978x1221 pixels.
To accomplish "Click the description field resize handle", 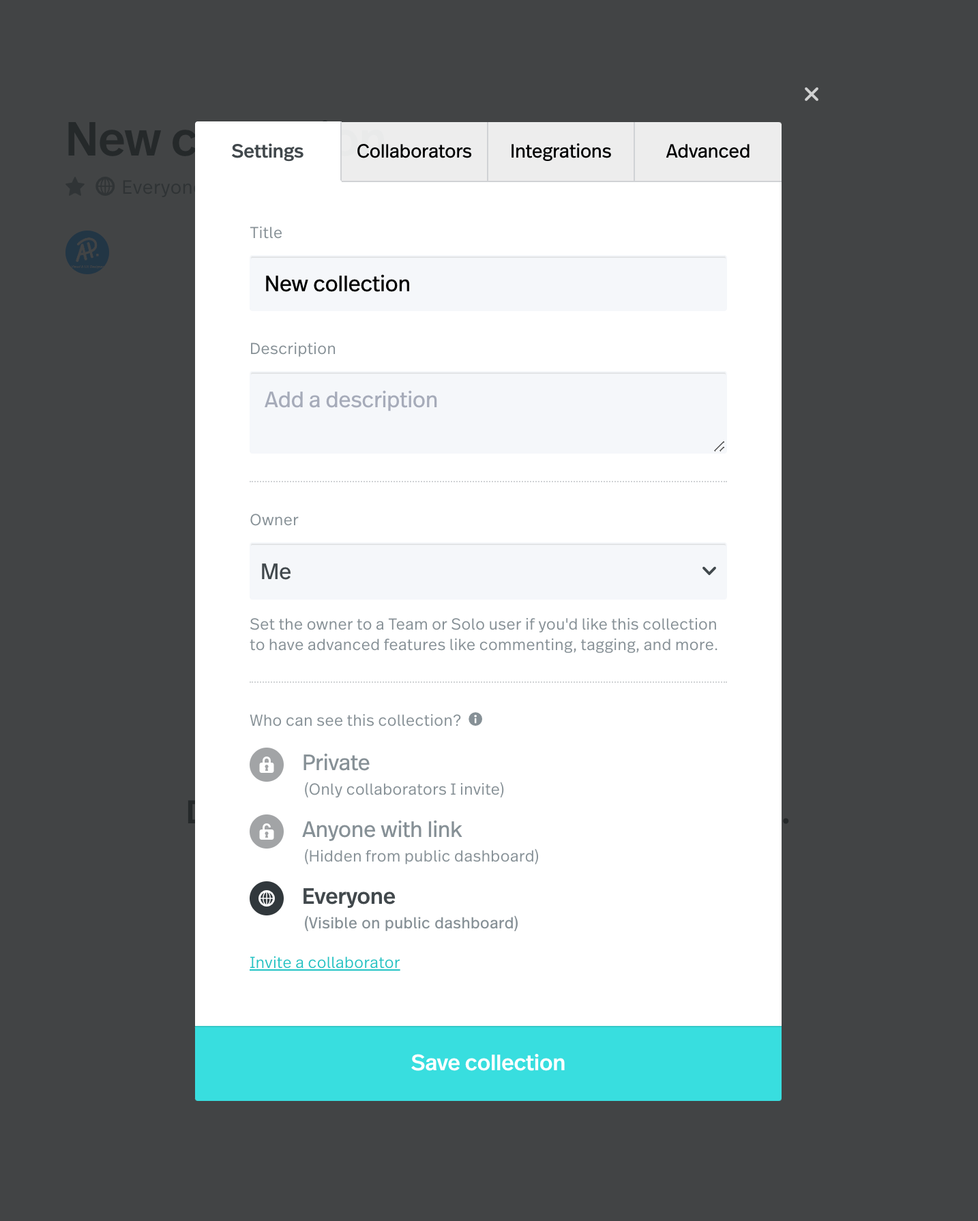I will pyautogui.click(x=720, y=447).
